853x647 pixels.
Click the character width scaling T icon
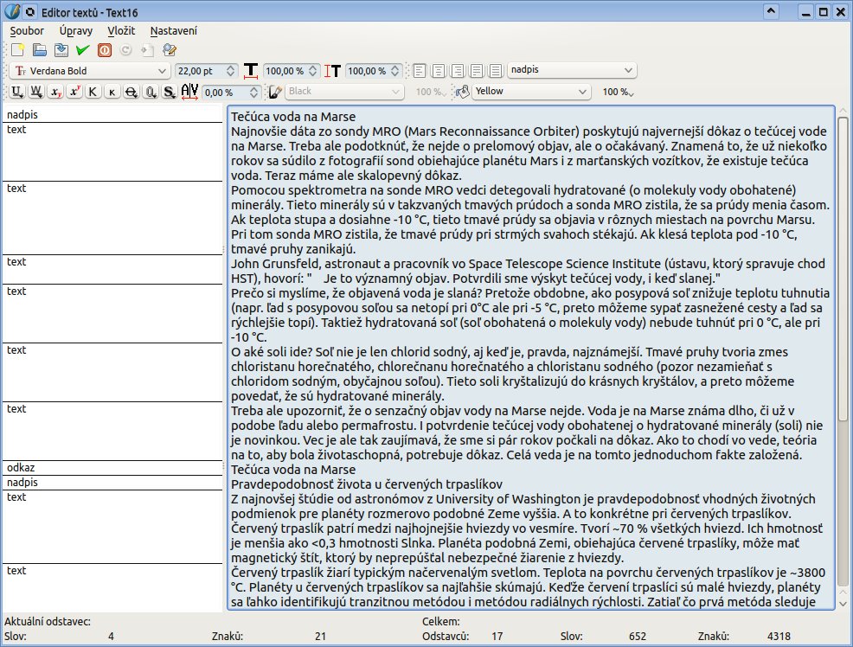click(250, 71)
